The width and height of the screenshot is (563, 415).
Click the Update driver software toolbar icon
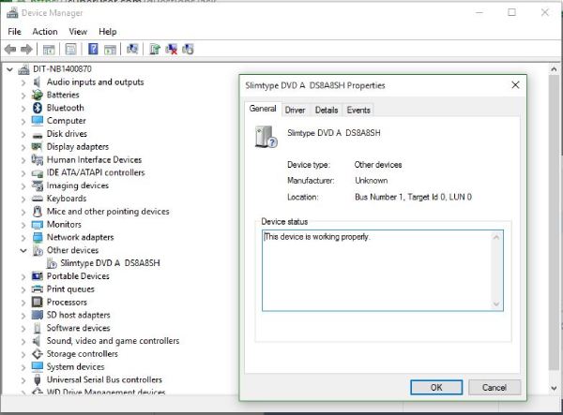point(155,49)
